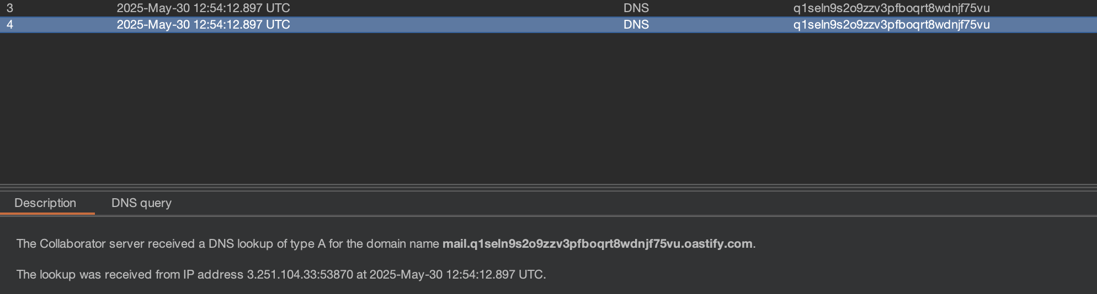Viewport: 1097px width, 294px height.
Task: Click the payload ID in selected row 4
Action: click(891, 25)
